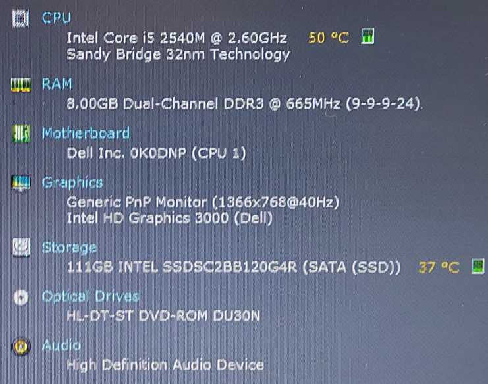This screenshot has width=488, height=384.
Task: Open the Storage heading link
Action: click(69, 248)
